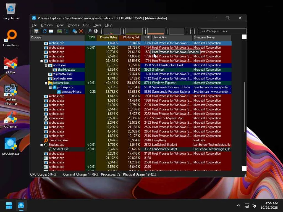Screen dimensions: 283x212
Task: Collapse the procexp.exe tree node
Action: coord(50,88)
